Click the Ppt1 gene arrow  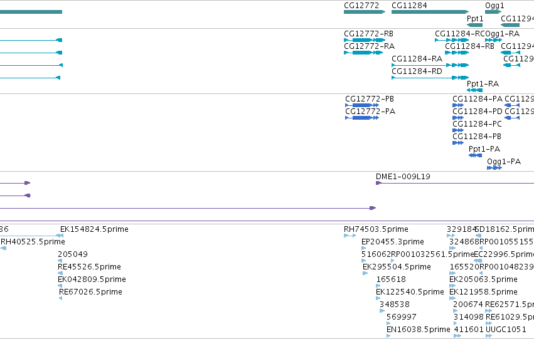tap(474, 25)
